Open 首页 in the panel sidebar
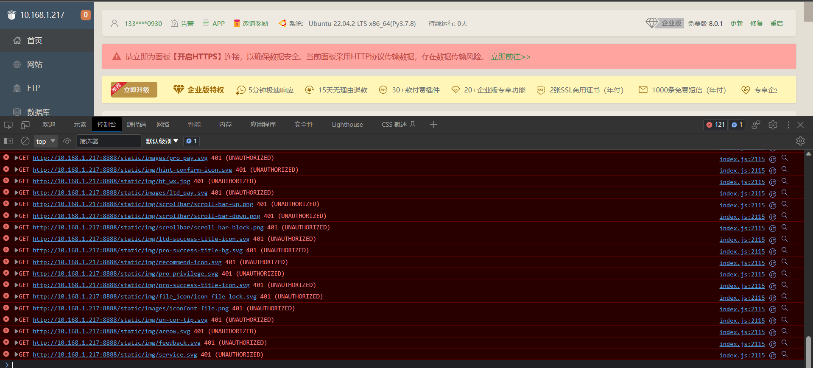Image resolution: width=813 pixels, height=368 pixels. (x=47, y=41)
